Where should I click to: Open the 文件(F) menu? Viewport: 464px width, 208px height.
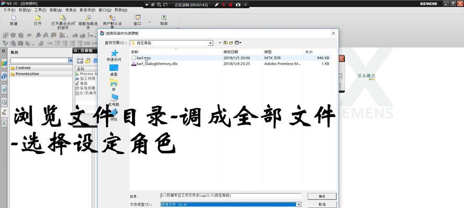(9, 10)
